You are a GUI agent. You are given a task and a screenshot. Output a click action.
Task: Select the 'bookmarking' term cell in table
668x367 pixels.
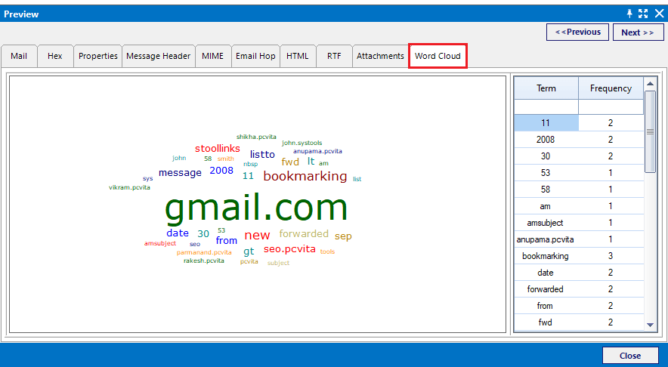[x=546, y=256]
